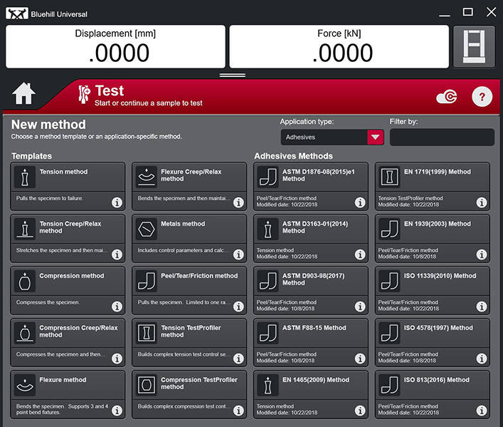The width and height of the screenshot is (503, 427).
Task: Click the Filter by input field
Action: [x=442, y=137]
